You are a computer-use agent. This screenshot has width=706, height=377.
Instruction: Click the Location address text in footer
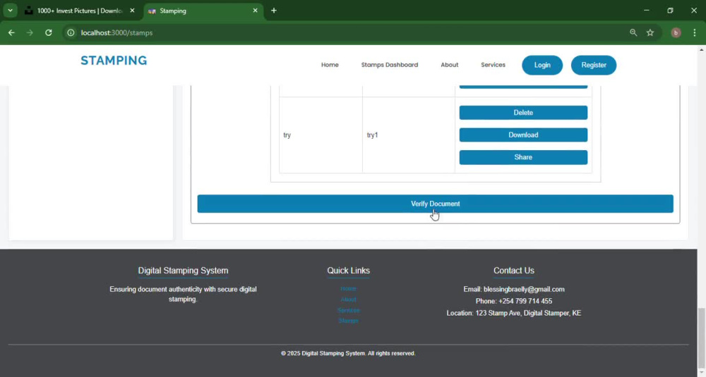(514, 313)
